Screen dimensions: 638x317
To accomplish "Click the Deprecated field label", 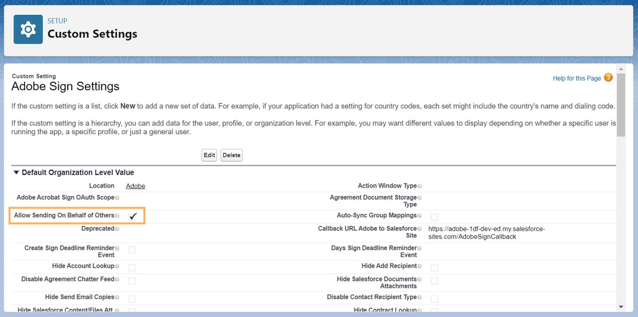I will [x=98, y=229].
